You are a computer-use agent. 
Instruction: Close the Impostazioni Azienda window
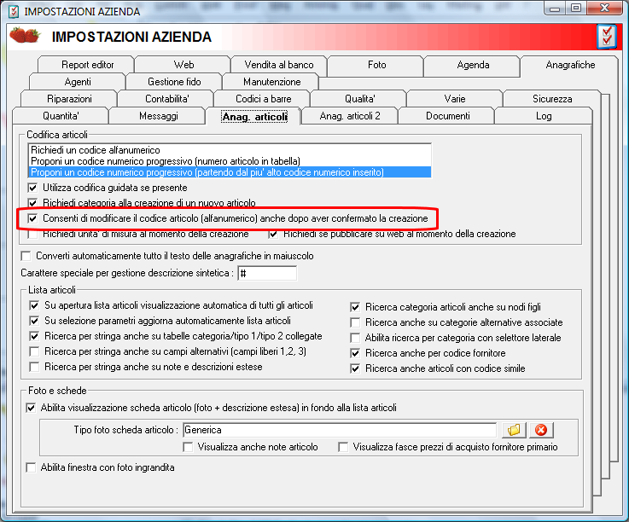click(x=604, y=9)
